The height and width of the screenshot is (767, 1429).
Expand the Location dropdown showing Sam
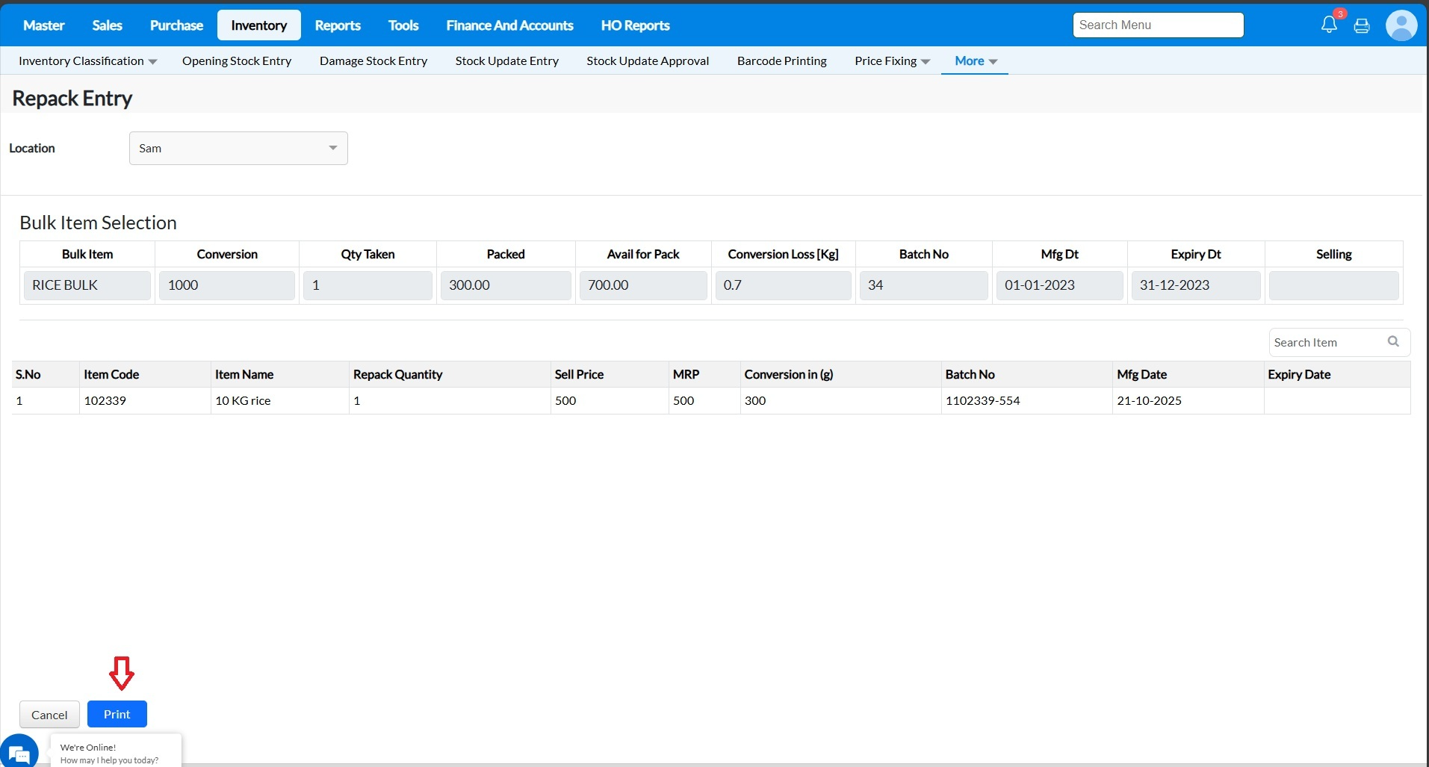click(x=238, y=148)
